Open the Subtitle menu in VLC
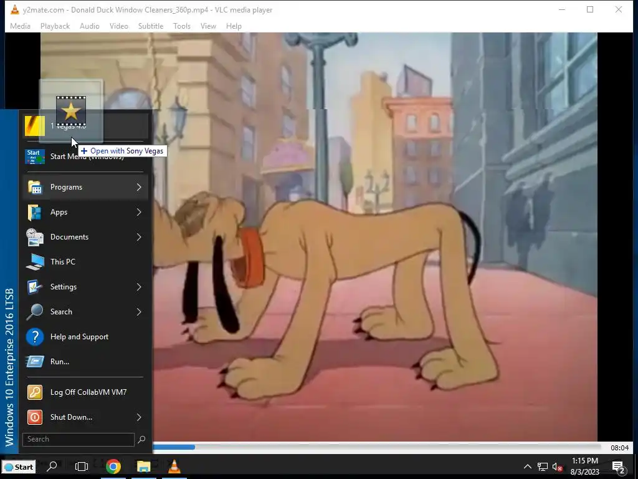 coord(151,26)
